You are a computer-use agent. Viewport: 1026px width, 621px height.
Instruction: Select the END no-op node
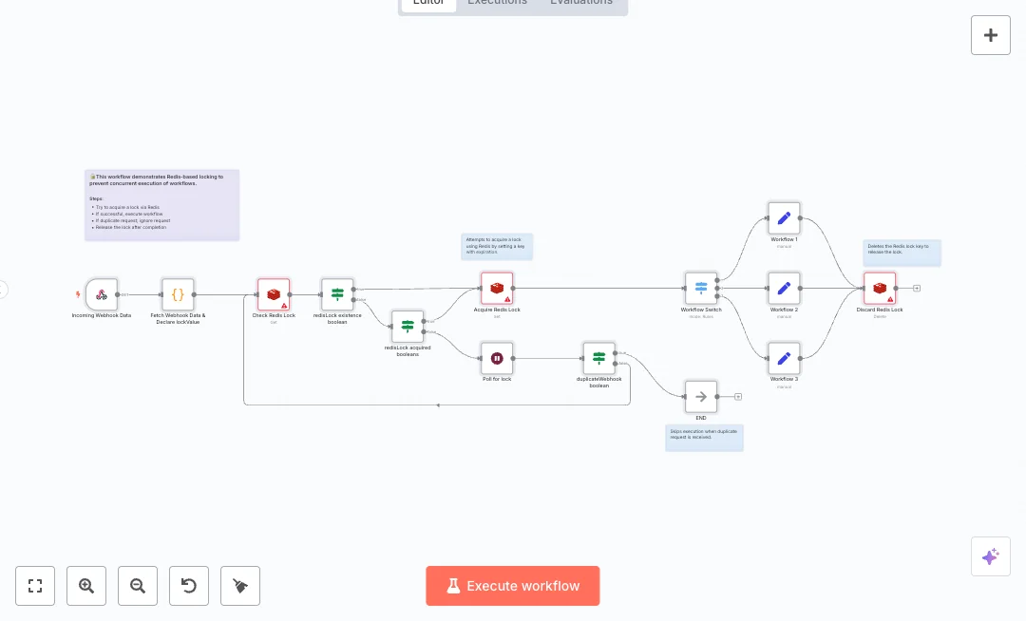pyautogui.click(x=701, y=396)
